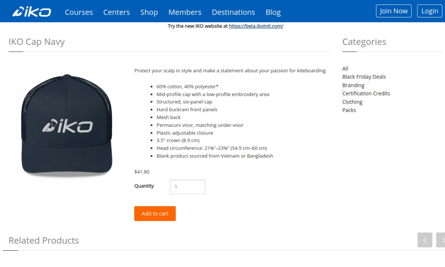The height and width of the screenshot is (267, 445).
Task: Click the 'Permacurv visor, matching under-visor' bullet
Action: point(200,125)
